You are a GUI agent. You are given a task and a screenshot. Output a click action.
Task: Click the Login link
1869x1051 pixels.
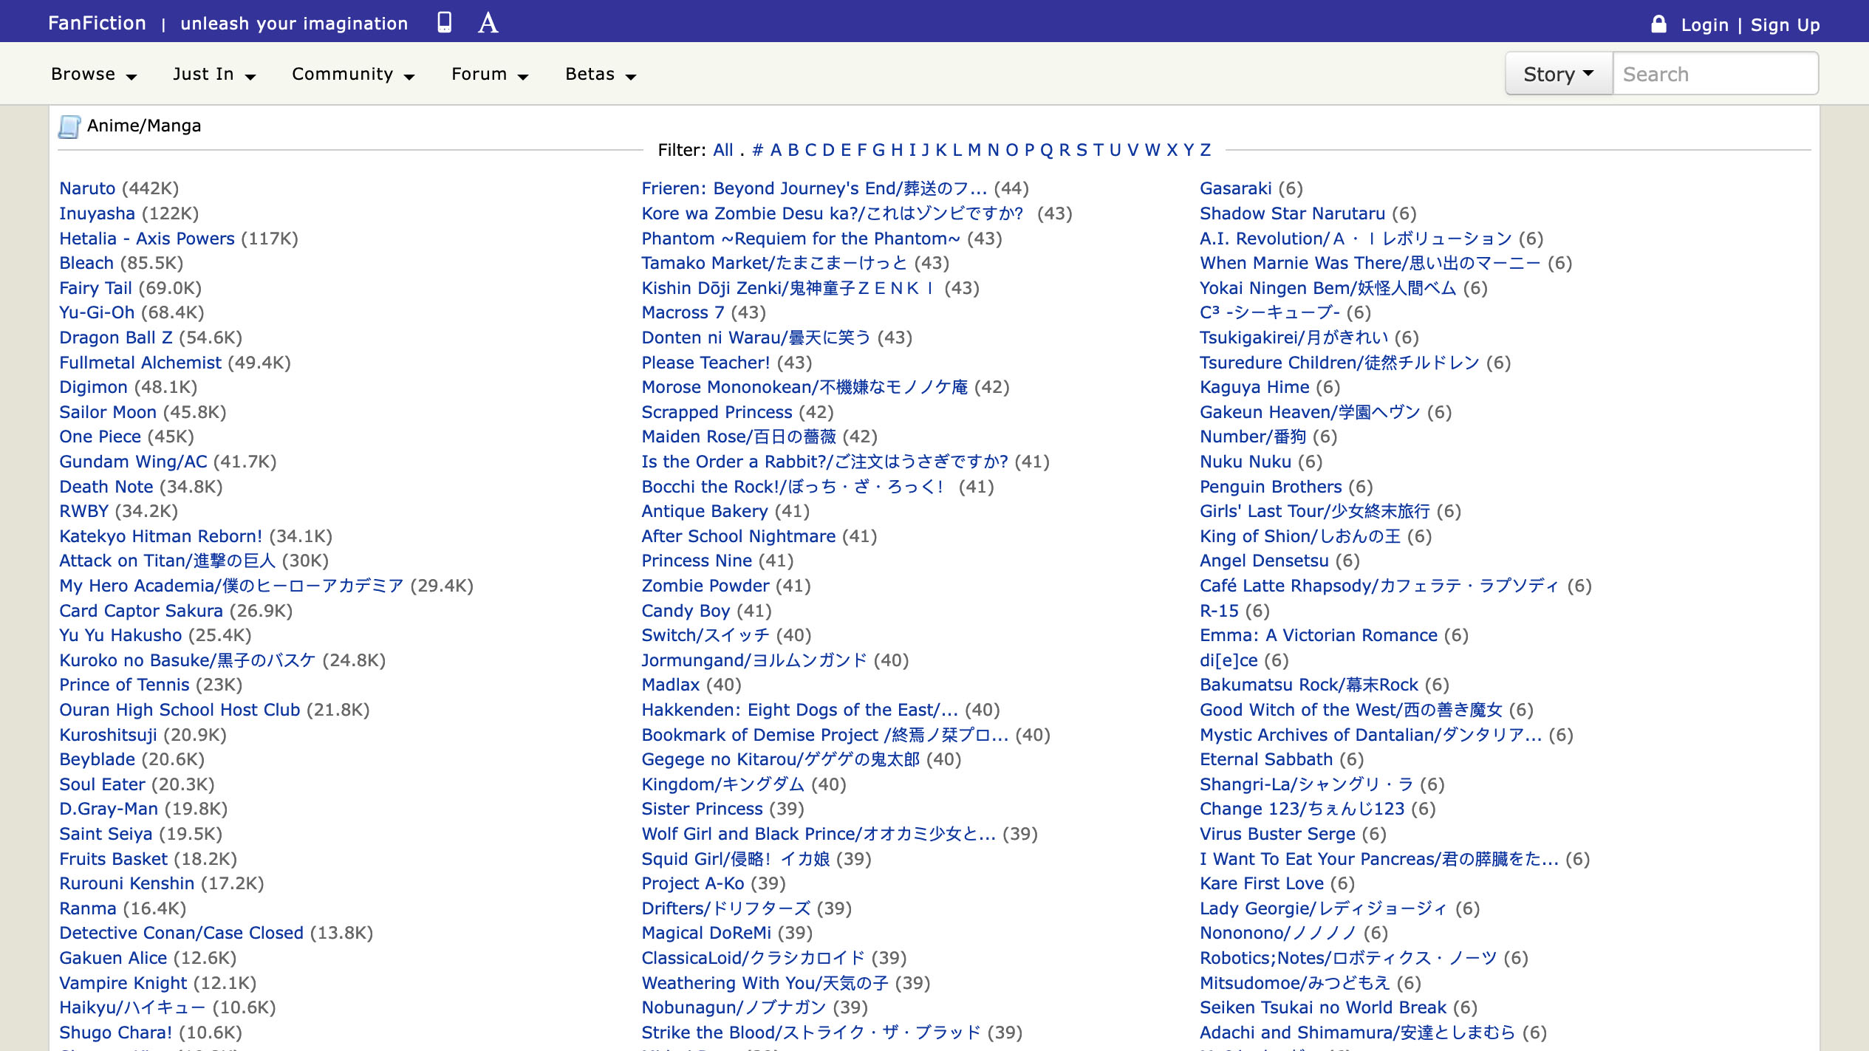pyautogui.click(x=1704, y=25)
